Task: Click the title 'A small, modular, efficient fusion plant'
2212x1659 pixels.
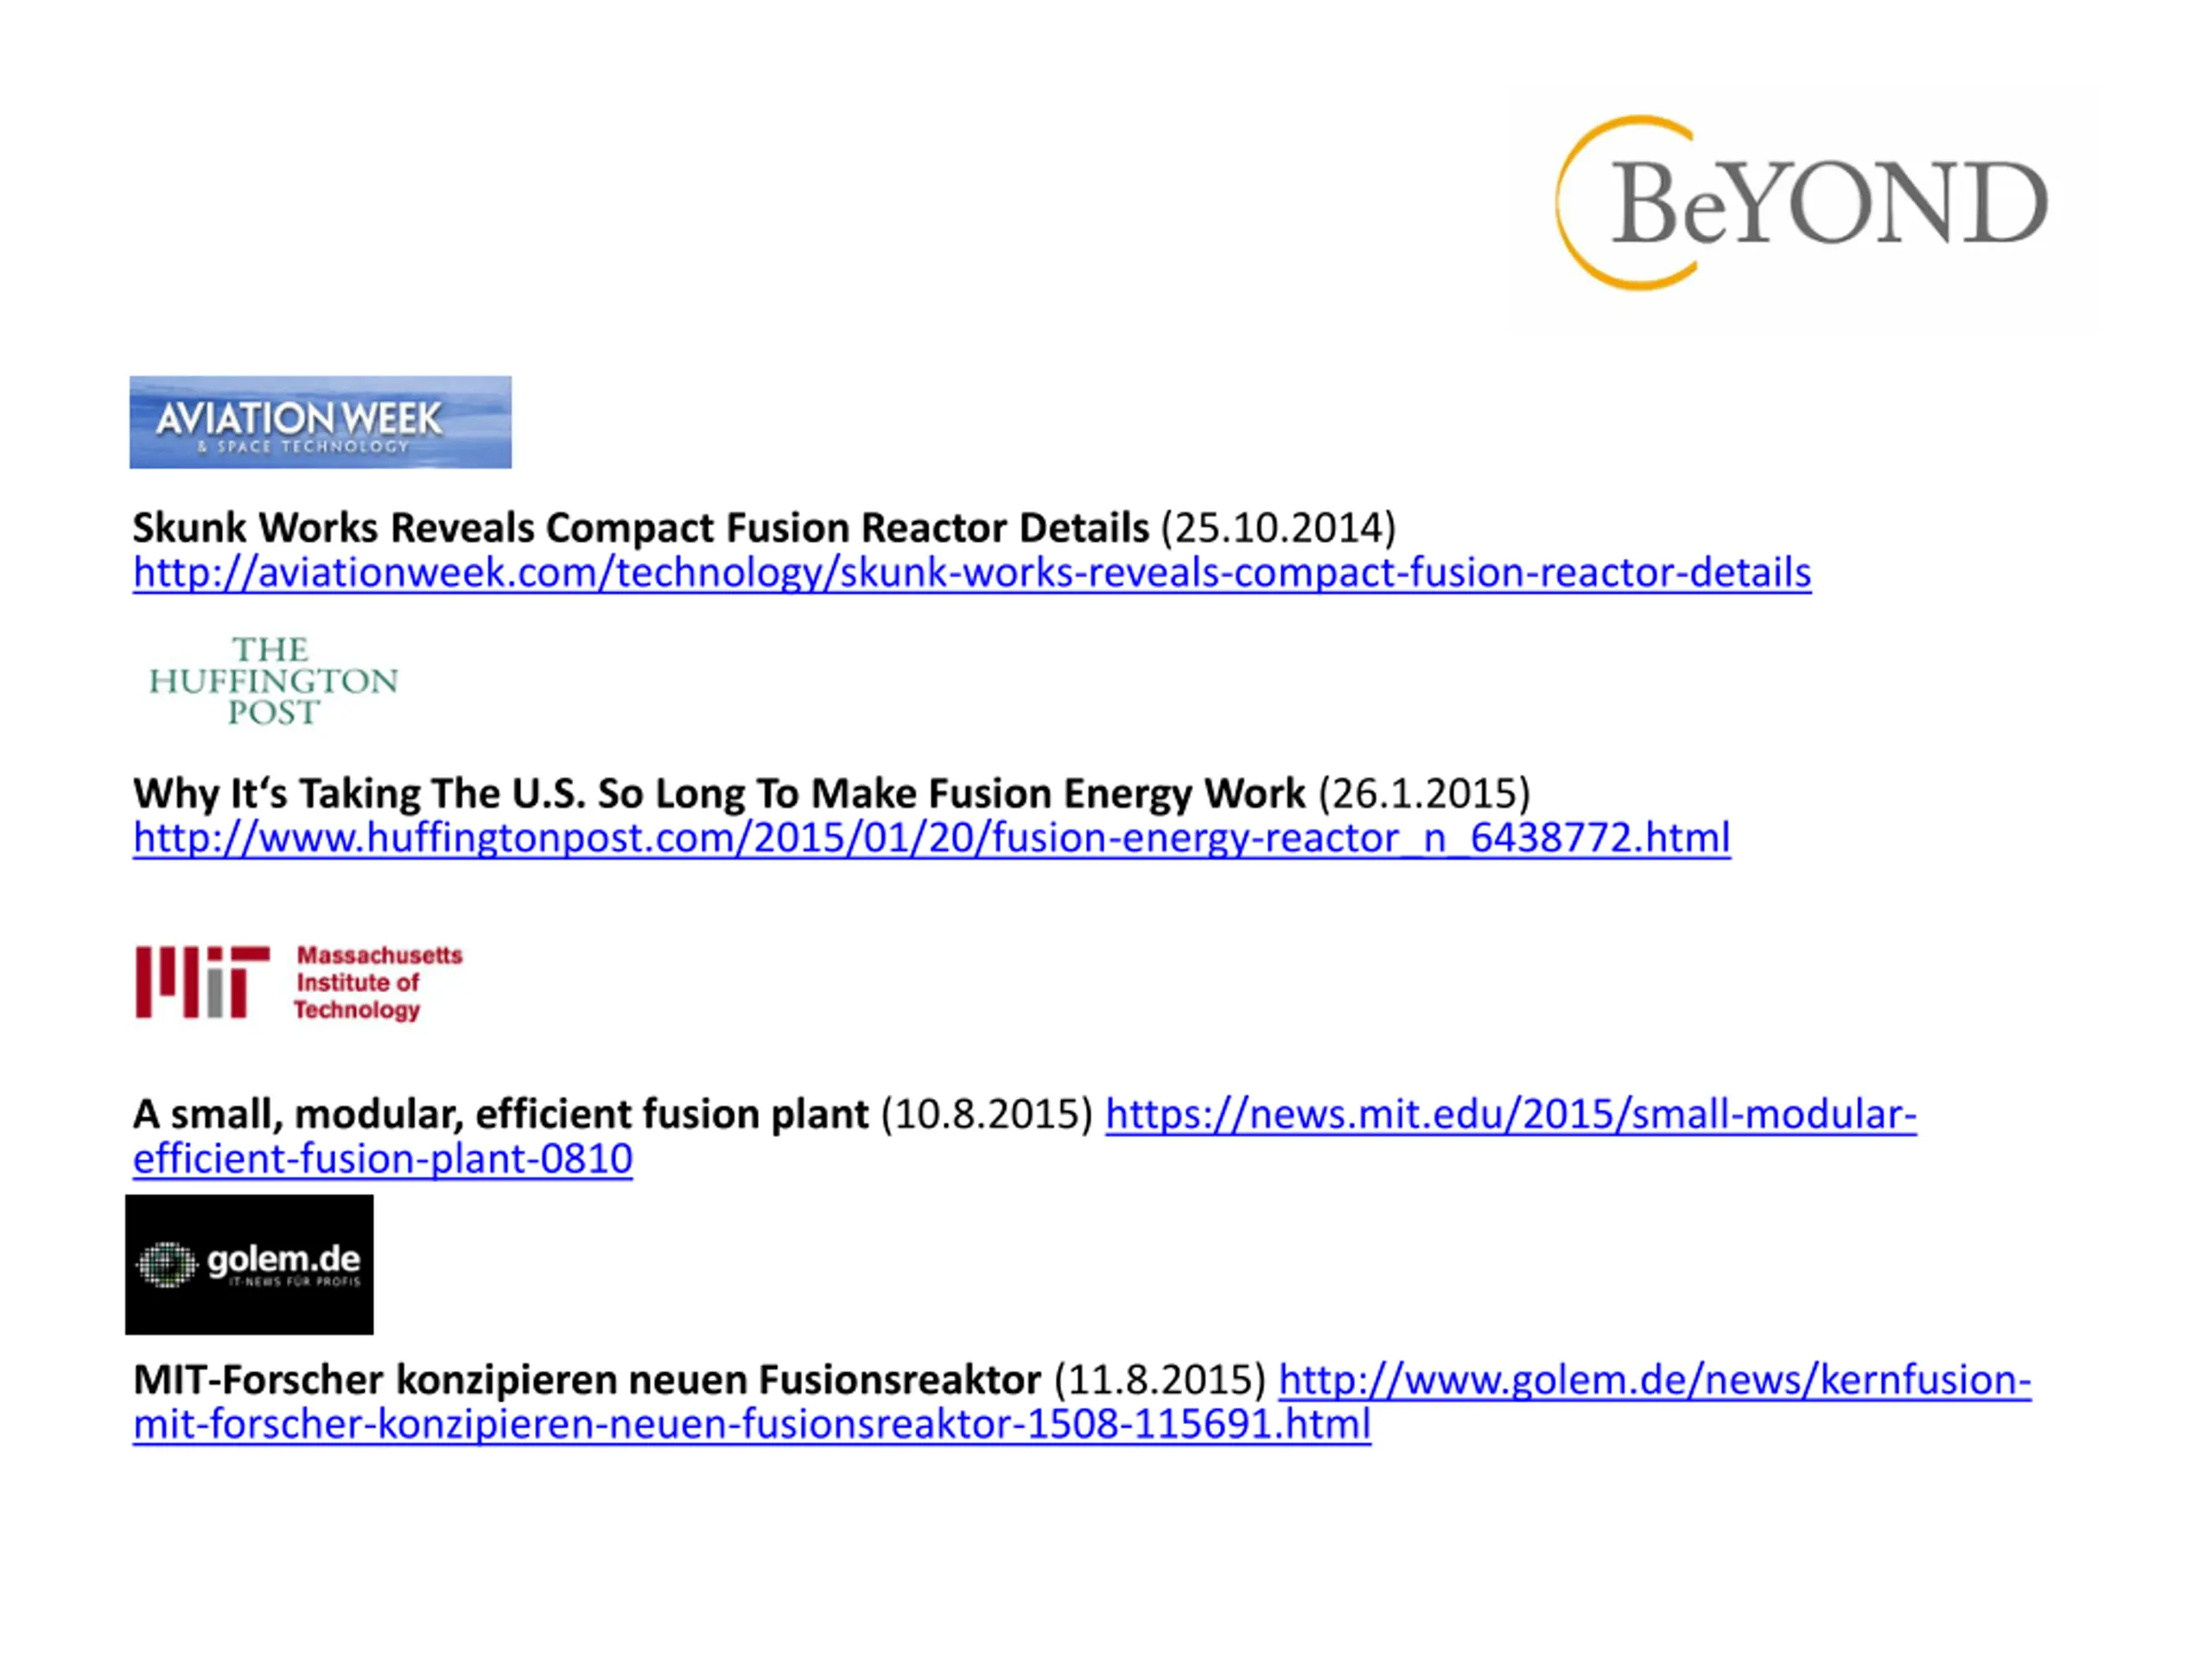Action: click(501, 1114)
